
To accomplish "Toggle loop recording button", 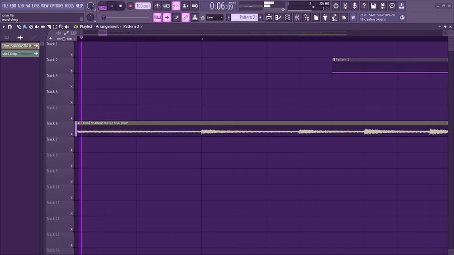I will click(x=195, y=6).
